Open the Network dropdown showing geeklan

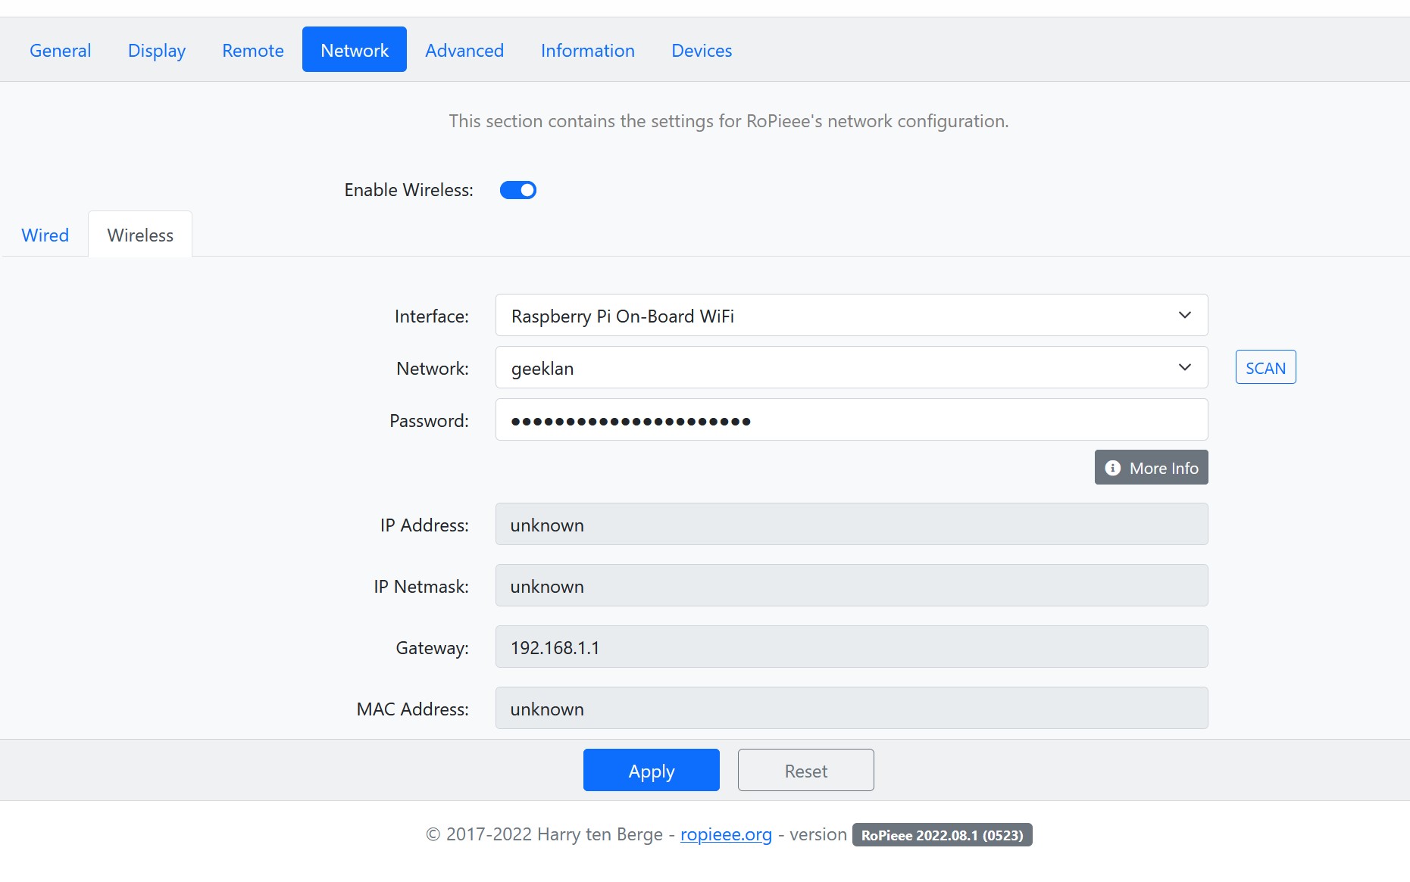point(852,368)
